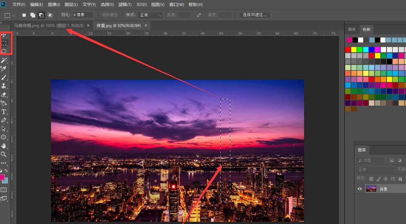The image size is (406, 224).
Task: Open the 3D(D) menu
Action: [141, 4]
